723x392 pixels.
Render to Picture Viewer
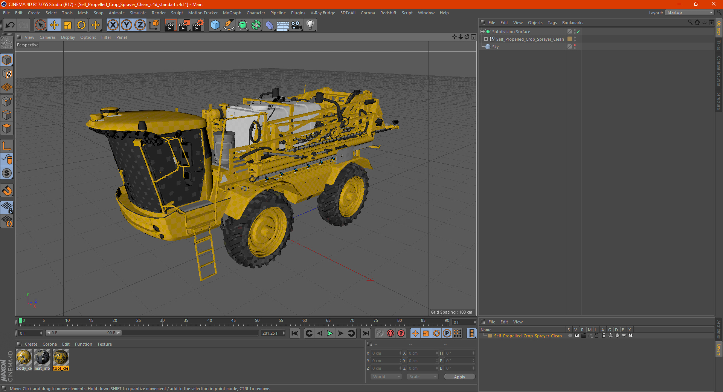click(x=184, y=25)
